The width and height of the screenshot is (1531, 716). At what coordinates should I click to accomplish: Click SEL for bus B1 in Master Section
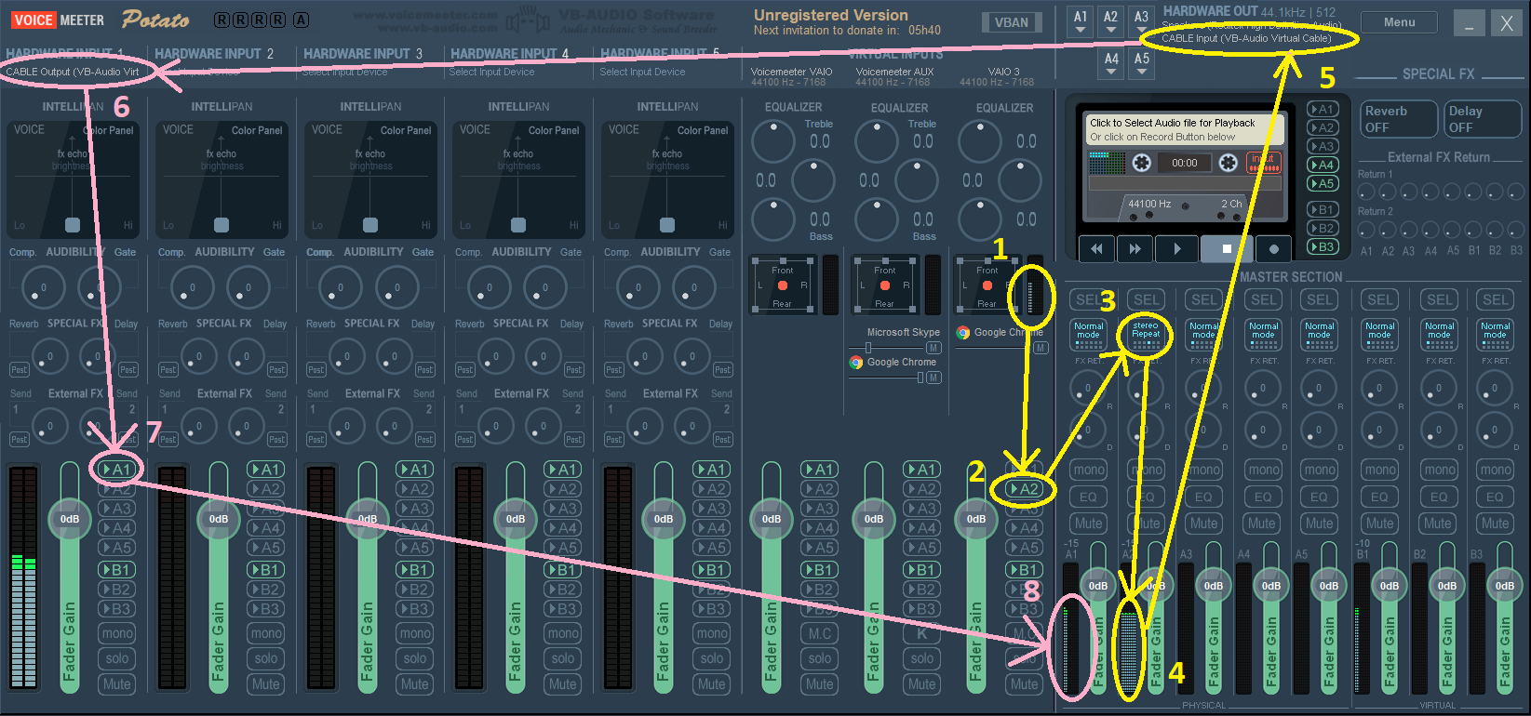tap(1380, 299)
